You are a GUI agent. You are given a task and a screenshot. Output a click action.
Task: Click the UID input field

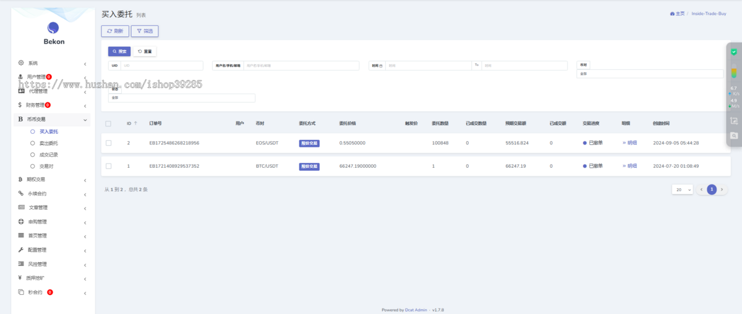coord(162,65)
